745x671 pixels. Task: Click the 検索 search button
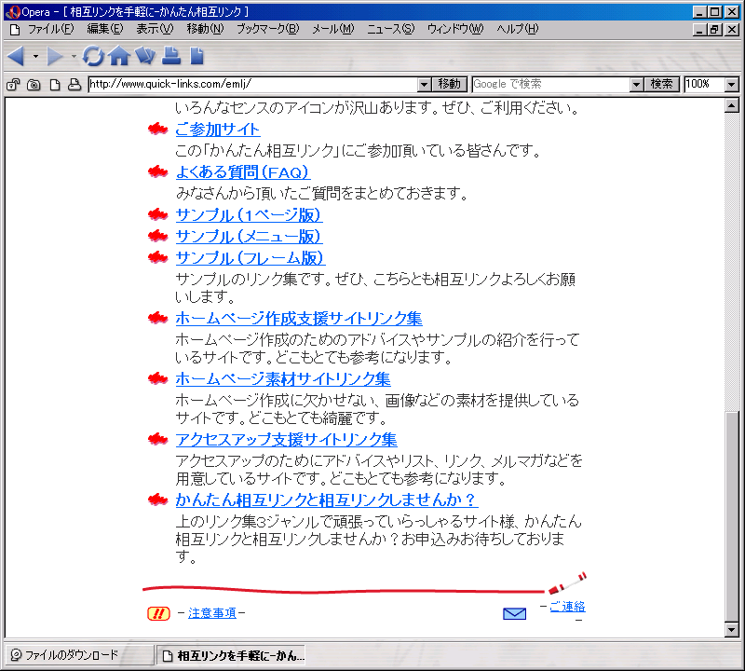[x=661, y=85]
